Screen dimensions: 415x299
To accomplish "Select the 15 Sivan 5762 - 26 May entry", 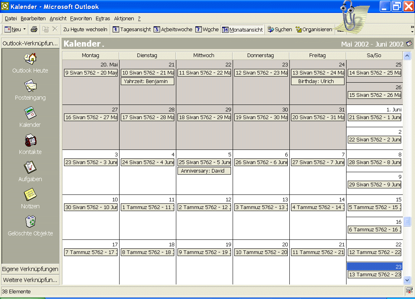I will point(374,95).
